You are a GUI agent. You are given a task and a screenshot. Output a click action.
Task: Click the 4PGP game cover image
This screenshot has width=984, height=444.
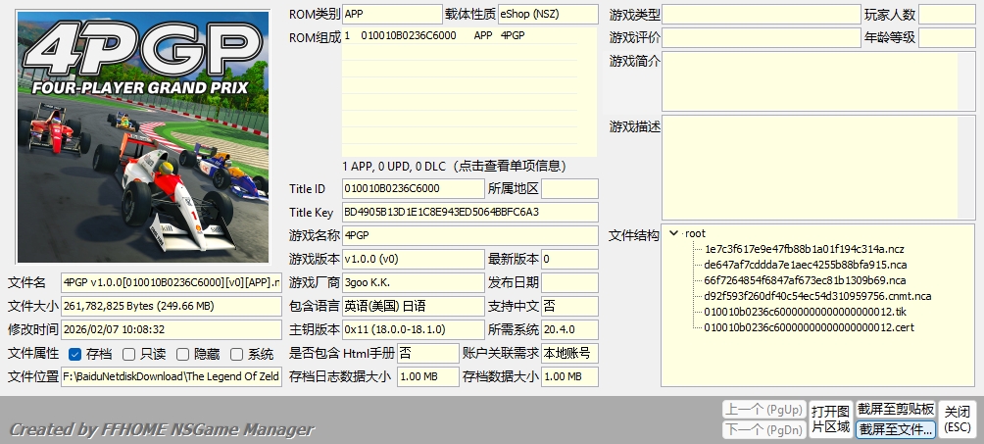point(142,136)
